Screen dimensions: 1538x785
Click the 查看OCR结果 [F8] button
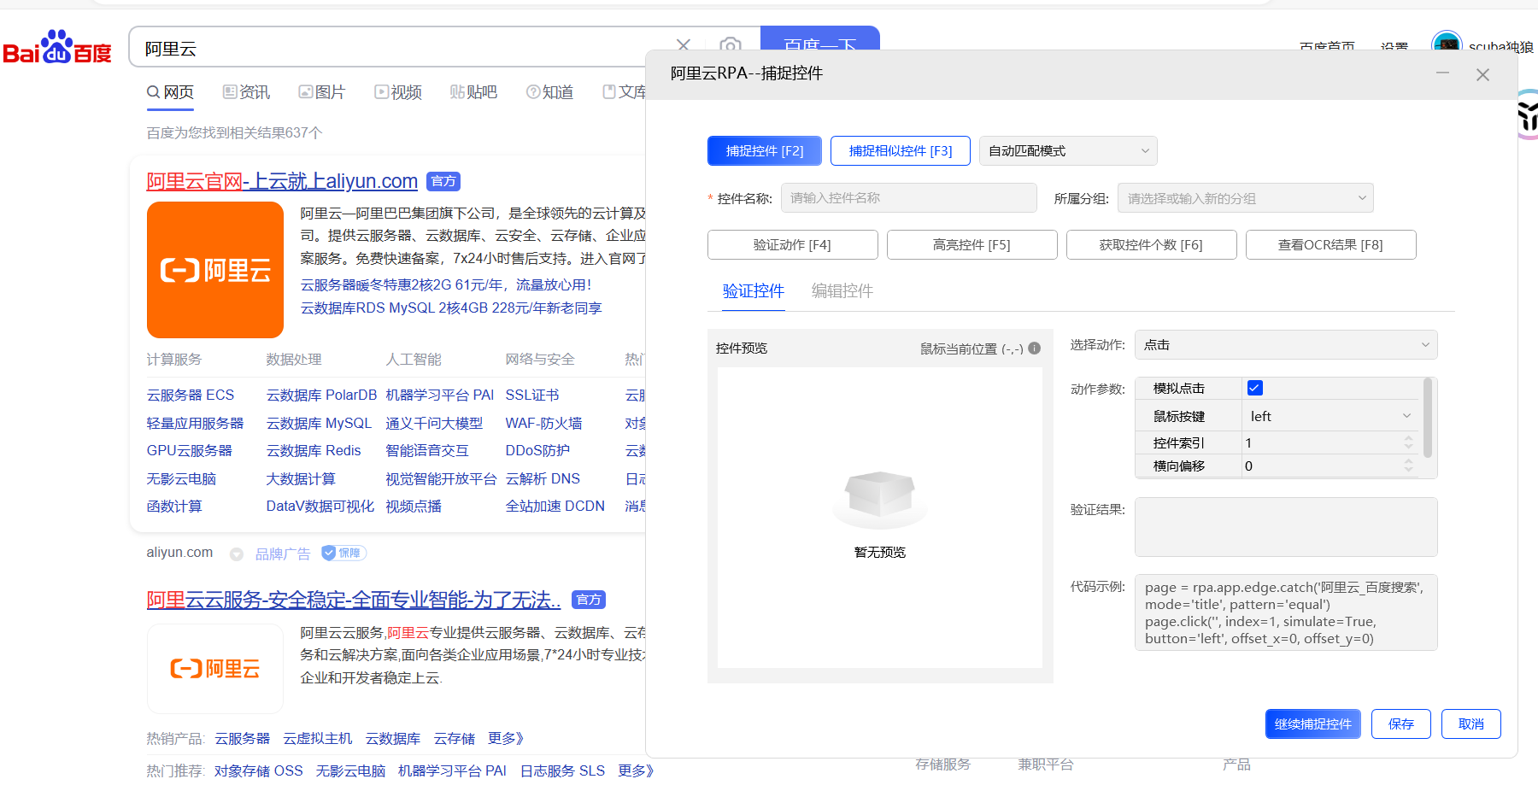(1330, 245)
